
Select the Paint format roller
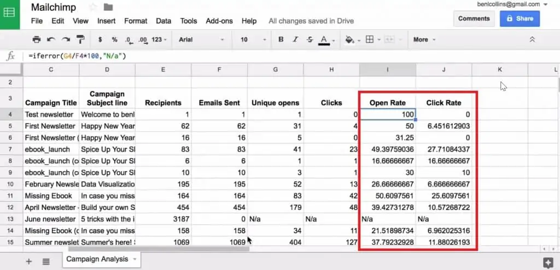pos(81,40)
